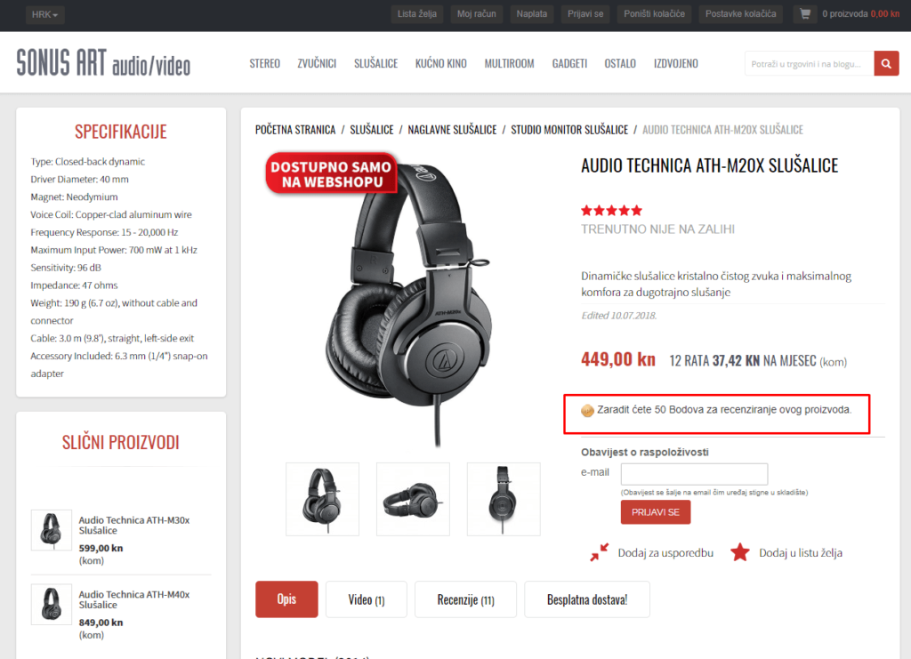Viewport: 911px width, 659px height.
Task: Focus the availability e-mail input field
Action: click(x=694, y=474)
